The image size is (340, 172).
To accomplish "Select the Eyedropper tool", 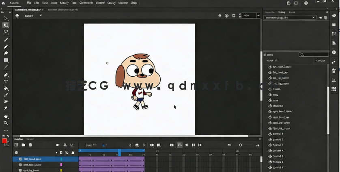I will coord(6,95).
